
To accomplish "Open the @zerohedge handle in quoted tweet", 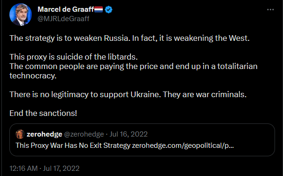I will coord(84,134).
